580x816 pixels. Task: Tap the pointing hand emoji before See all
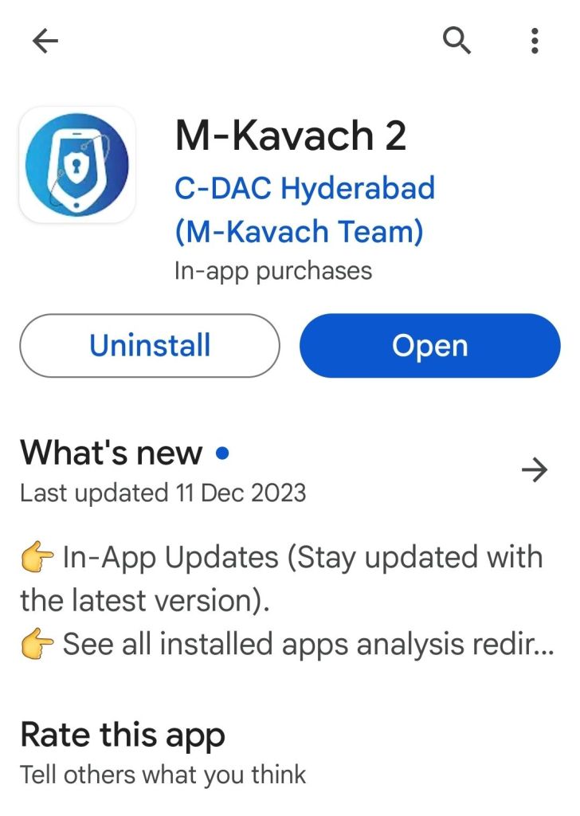[37, 644]
